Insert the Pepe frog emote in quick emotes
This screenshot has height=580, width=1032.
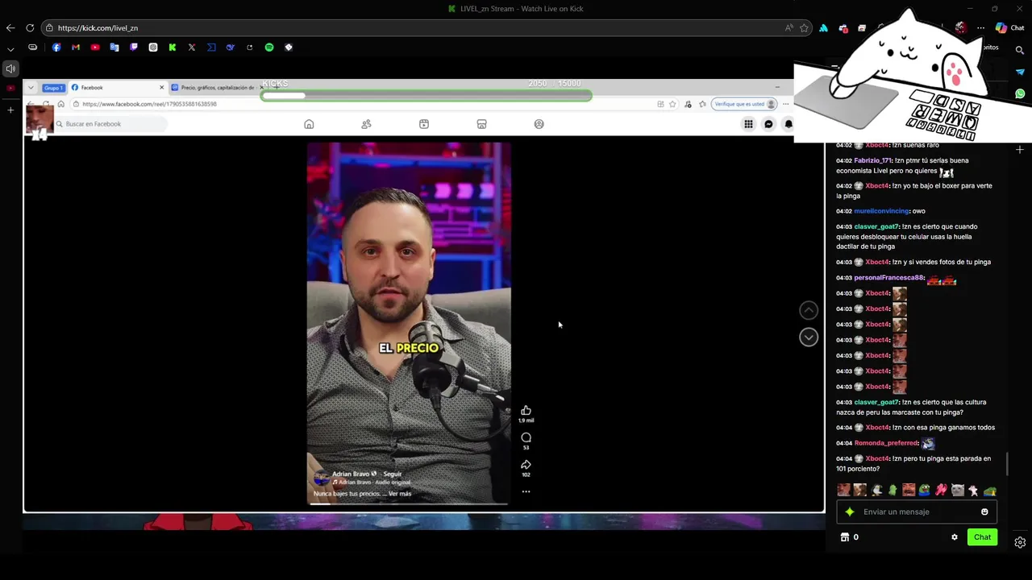click(x=925, y=490)
